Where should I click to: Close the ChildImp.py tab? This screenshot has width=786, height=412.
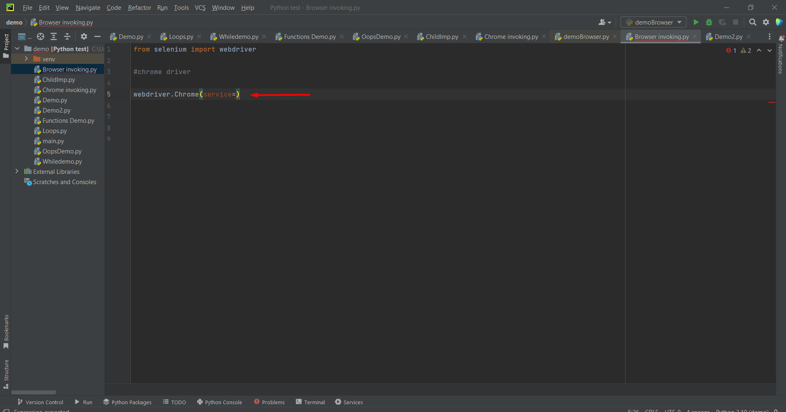pos(464,36)
